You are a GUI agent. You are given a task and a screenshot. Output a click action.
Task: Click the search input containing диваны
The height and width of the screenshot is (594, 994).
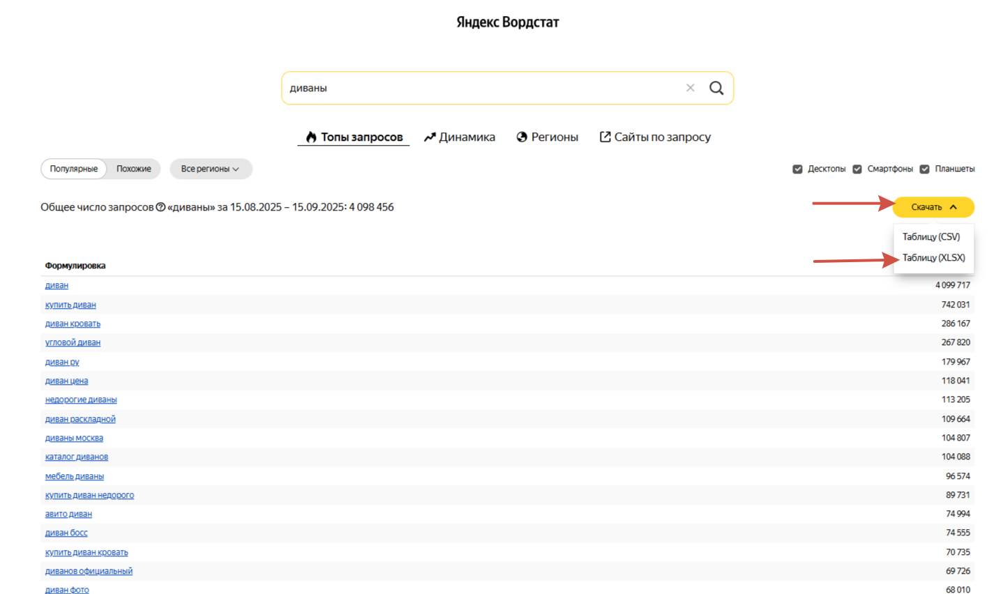[x=481, y=88]
